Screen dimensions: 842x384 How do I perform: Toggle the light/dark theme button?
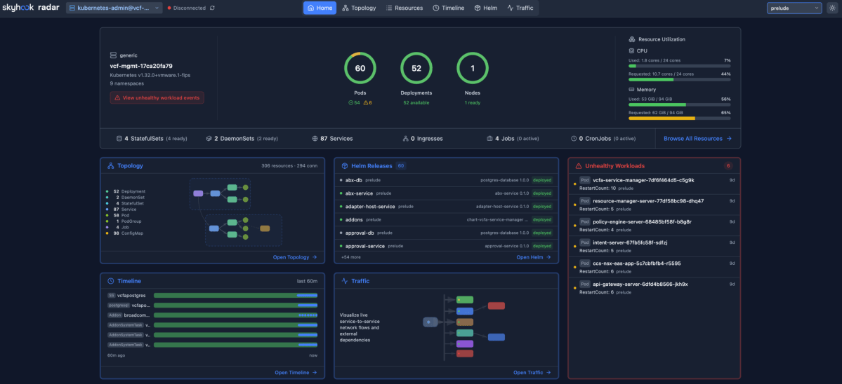[832, 8]
